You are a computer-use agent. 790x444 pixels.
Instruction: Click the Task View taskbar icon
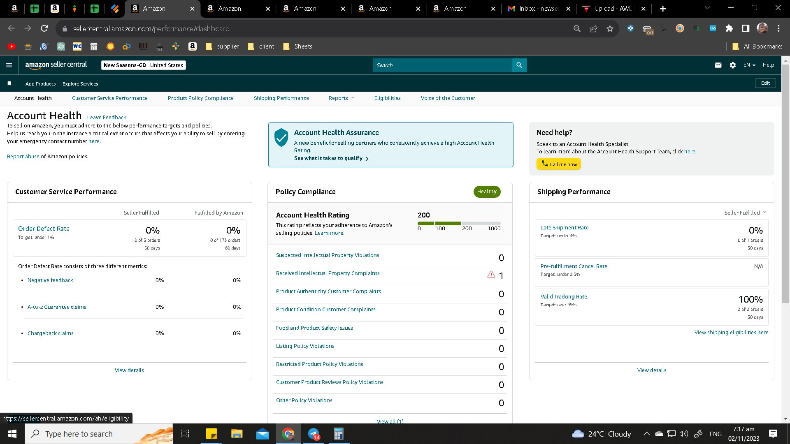[x=185, y=434]
